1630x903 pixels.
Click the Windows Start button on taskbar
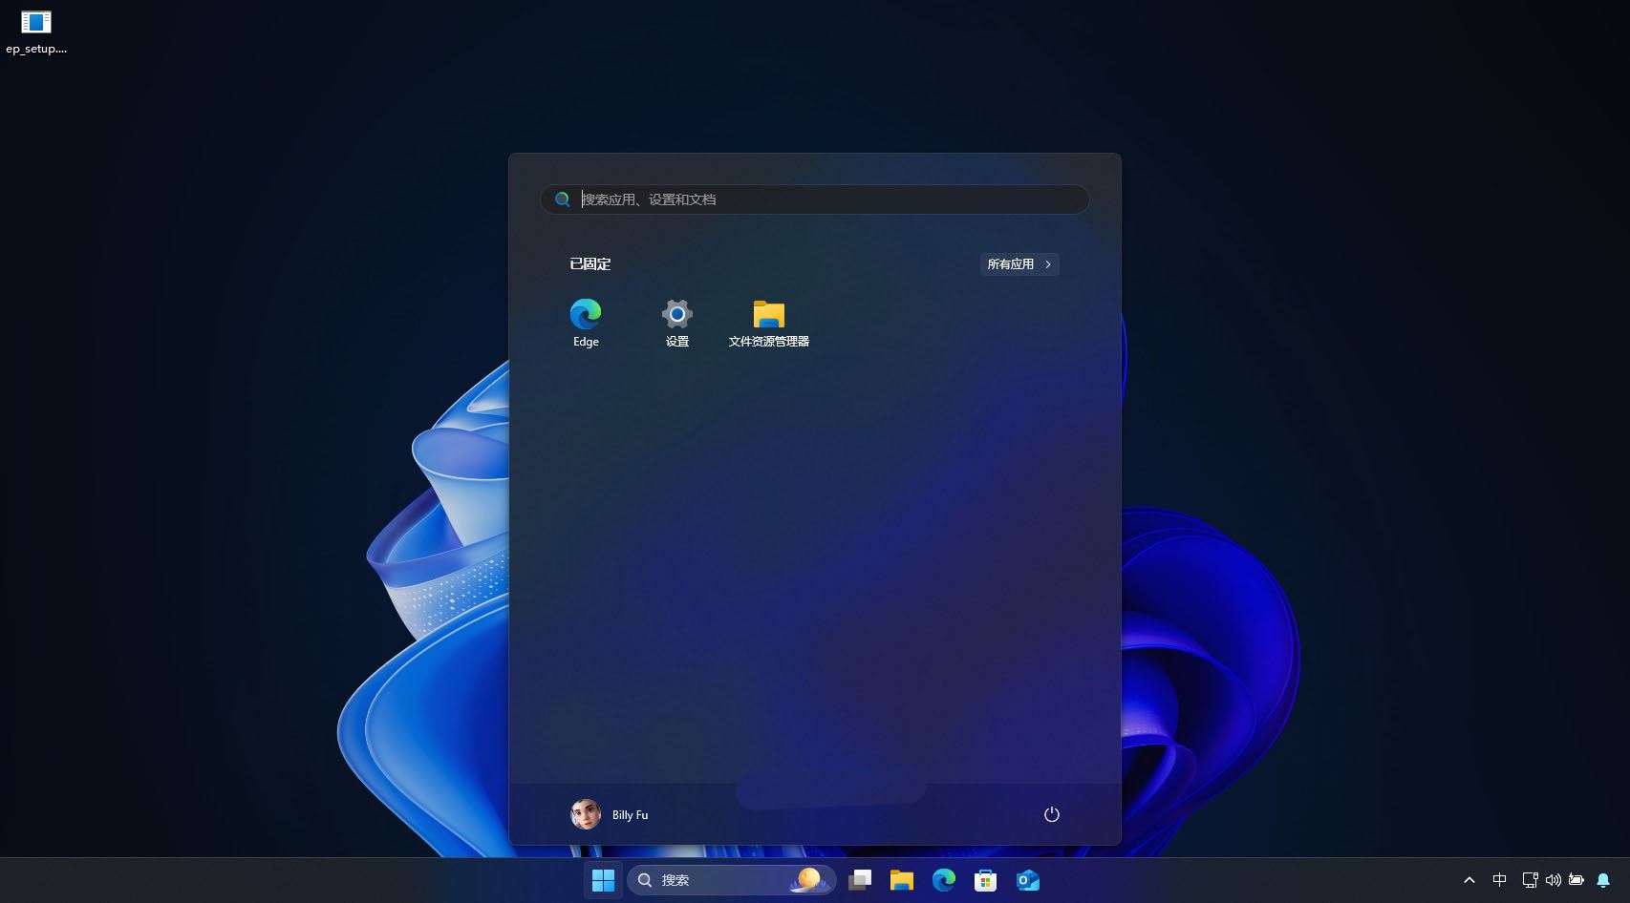tap(603, 880)
